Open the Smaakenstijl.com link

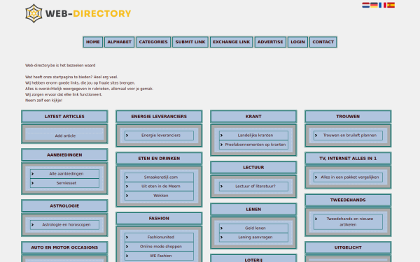[161, 177]
